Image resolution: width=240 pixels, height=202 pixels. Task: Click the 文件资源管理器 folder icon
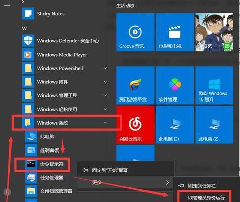[x=31, y=191]
